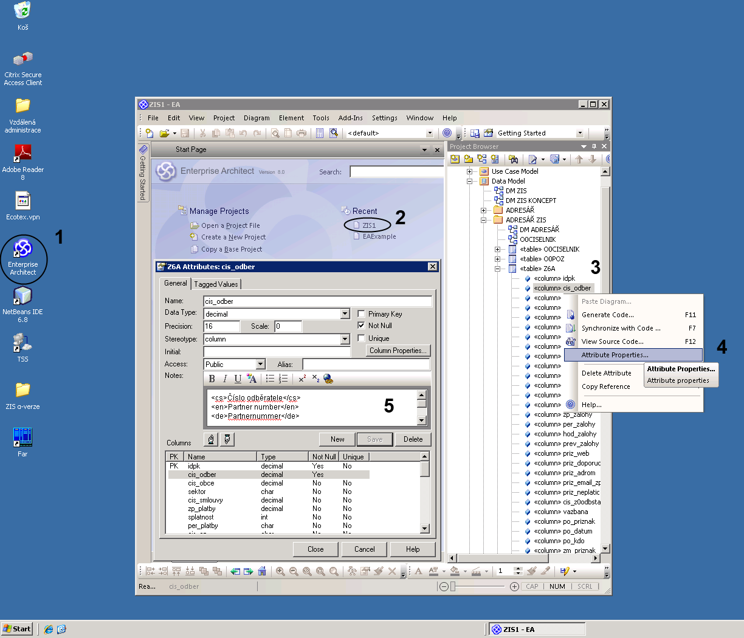Click the Bold formatting icon in Notes
The width and height of the screenshot is (744, 638).
point(212,379)
